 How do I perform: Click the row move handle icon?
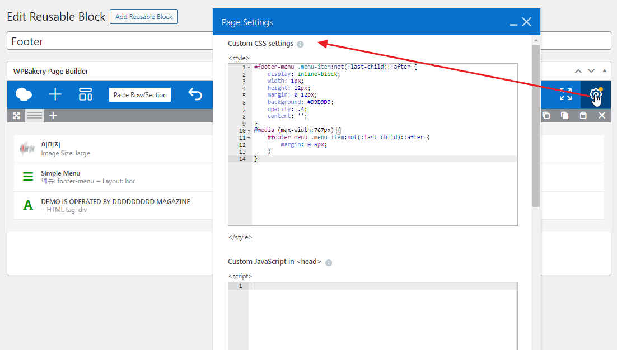[x=17, y=116]
